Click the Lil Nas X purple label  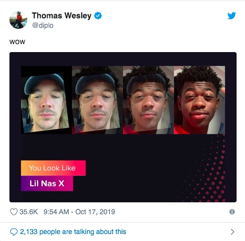point(47,183)
